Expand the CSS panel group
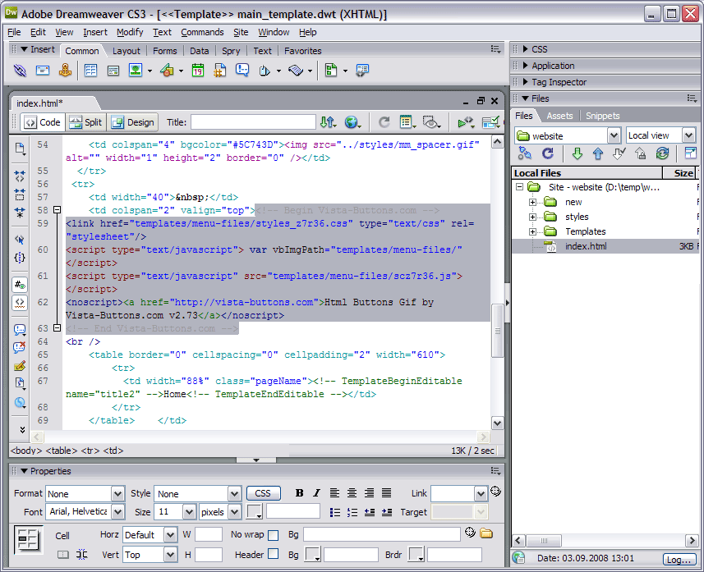Image resolution: width=704 pixels, height=572 pixels. (x=525, y=49)
